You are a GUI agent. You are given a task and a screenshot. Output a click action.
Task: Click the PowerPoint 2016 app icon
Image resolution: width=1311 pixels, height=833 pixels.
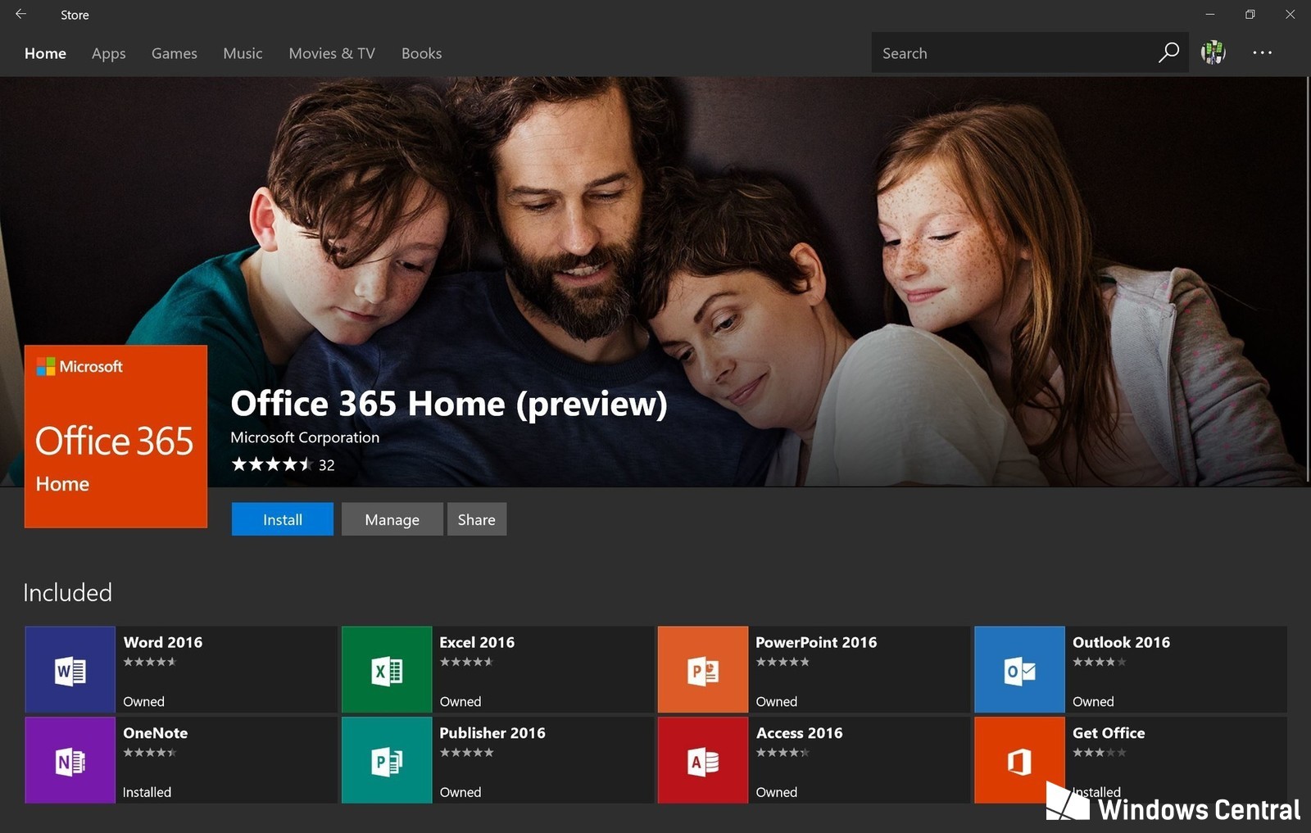(703, 670)
